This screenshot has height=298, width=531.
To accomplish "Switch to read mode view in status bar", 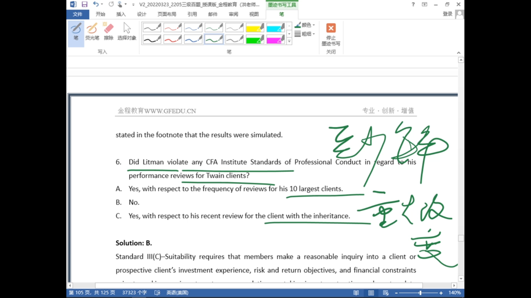I will click(x=356, y=293).
